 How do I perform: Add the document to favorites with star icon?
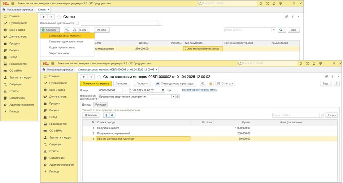[x=99, y=77]
